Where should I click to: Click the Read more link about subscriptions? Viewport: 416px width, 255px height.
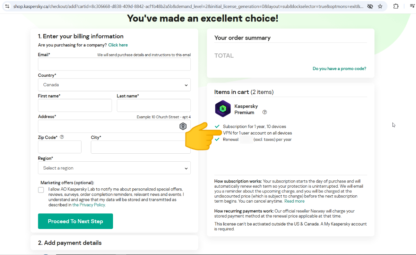click(294, 201)
